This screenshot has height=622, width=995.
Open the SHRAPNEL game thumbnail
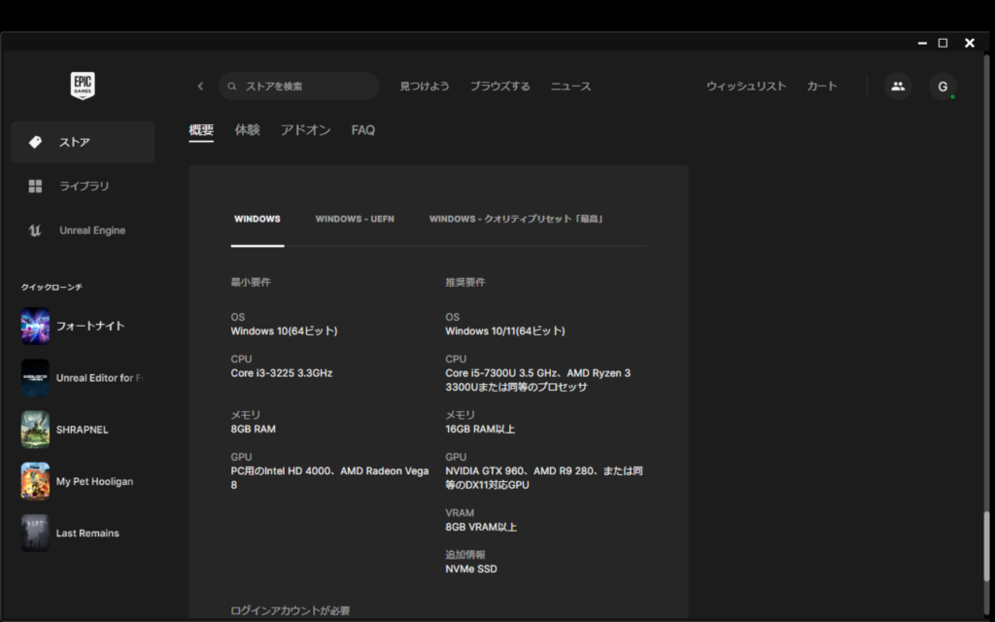(35, 430)
